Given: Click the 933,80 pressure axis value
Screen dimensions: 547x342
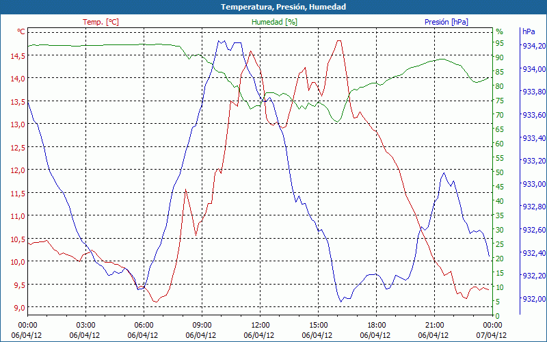Looking at the screenshot, I should [534, 92].
